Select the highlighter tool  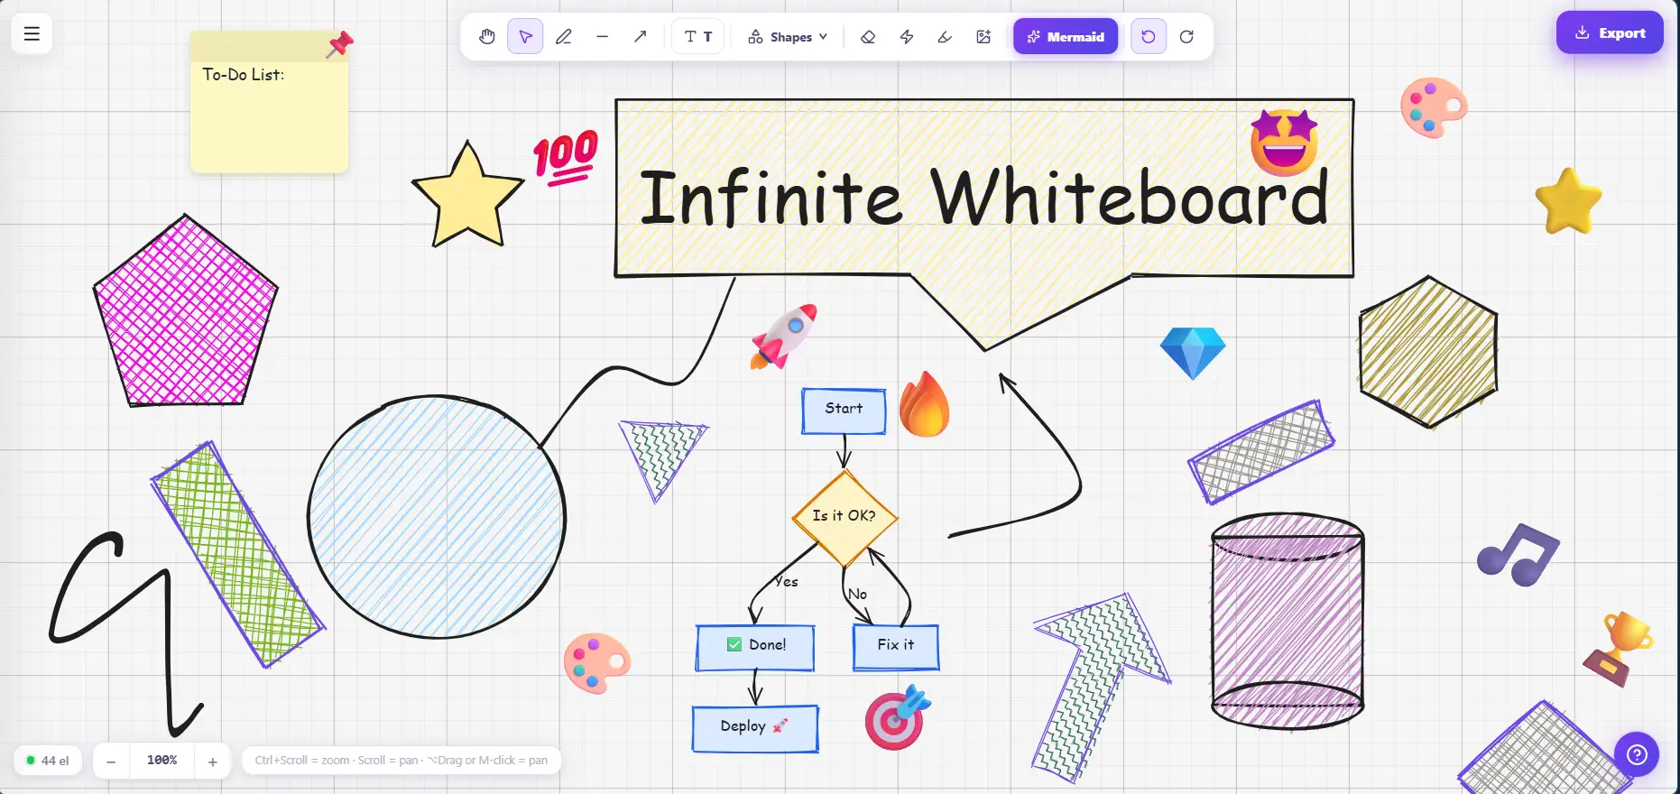[x=945, y=37]
